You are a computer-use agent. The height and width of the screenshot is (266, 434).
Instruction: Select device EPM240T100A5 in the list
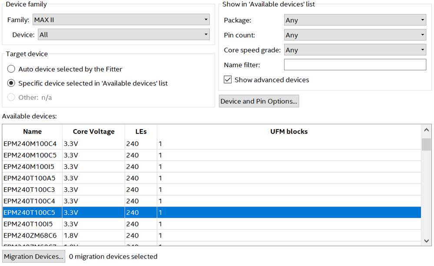coord(30,178)
